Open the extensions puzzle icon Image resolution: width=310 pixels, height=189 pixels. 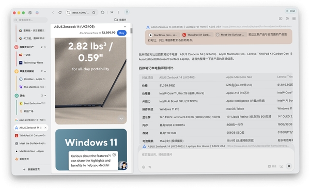click(x=103, y=12)
